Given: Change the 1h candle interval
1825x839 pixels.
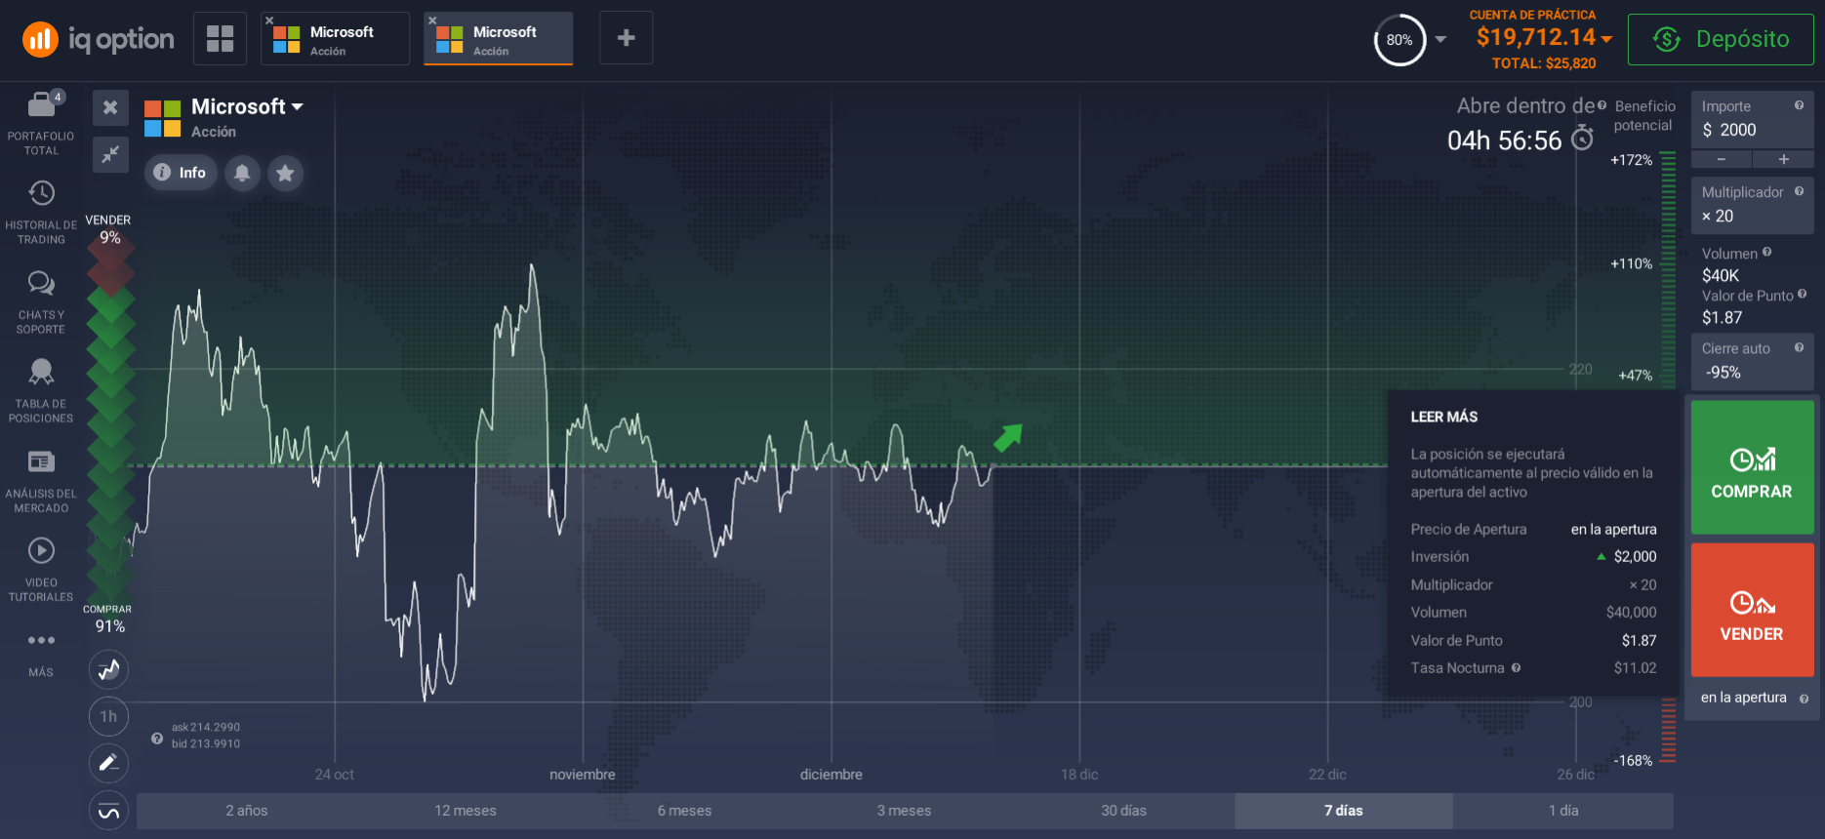Looking at the screenshot, I should [108, 716].
